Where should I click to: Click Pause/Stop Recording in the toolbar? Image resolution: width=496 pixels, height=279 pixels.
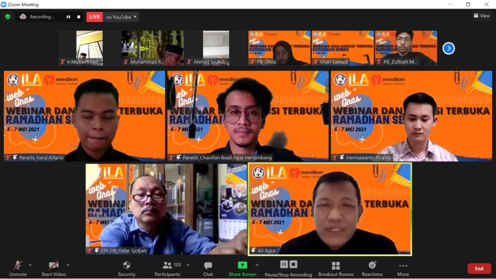(288, 268)
